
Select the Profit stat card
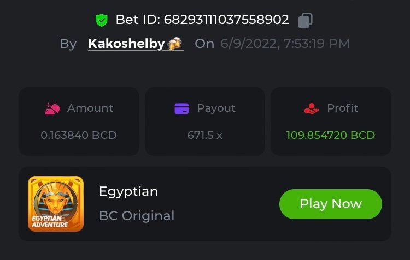coord(331,122)
